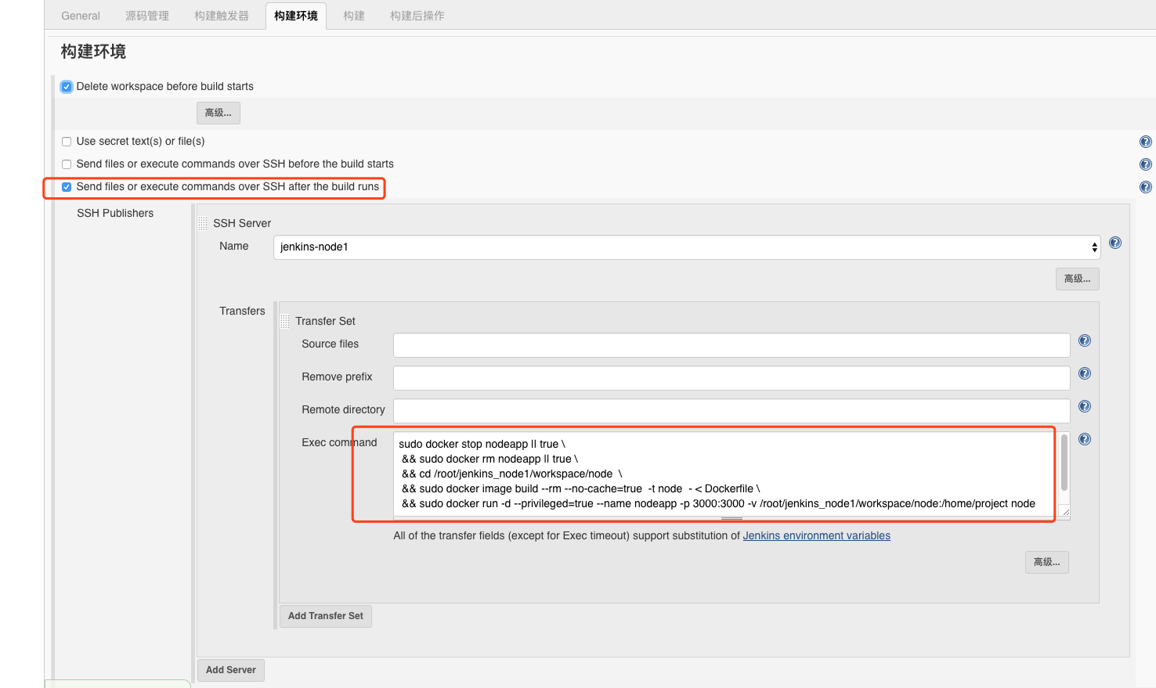Select the 构建环境 tab
Viewport: 1156px width, 688px height.
coord(296,16)
